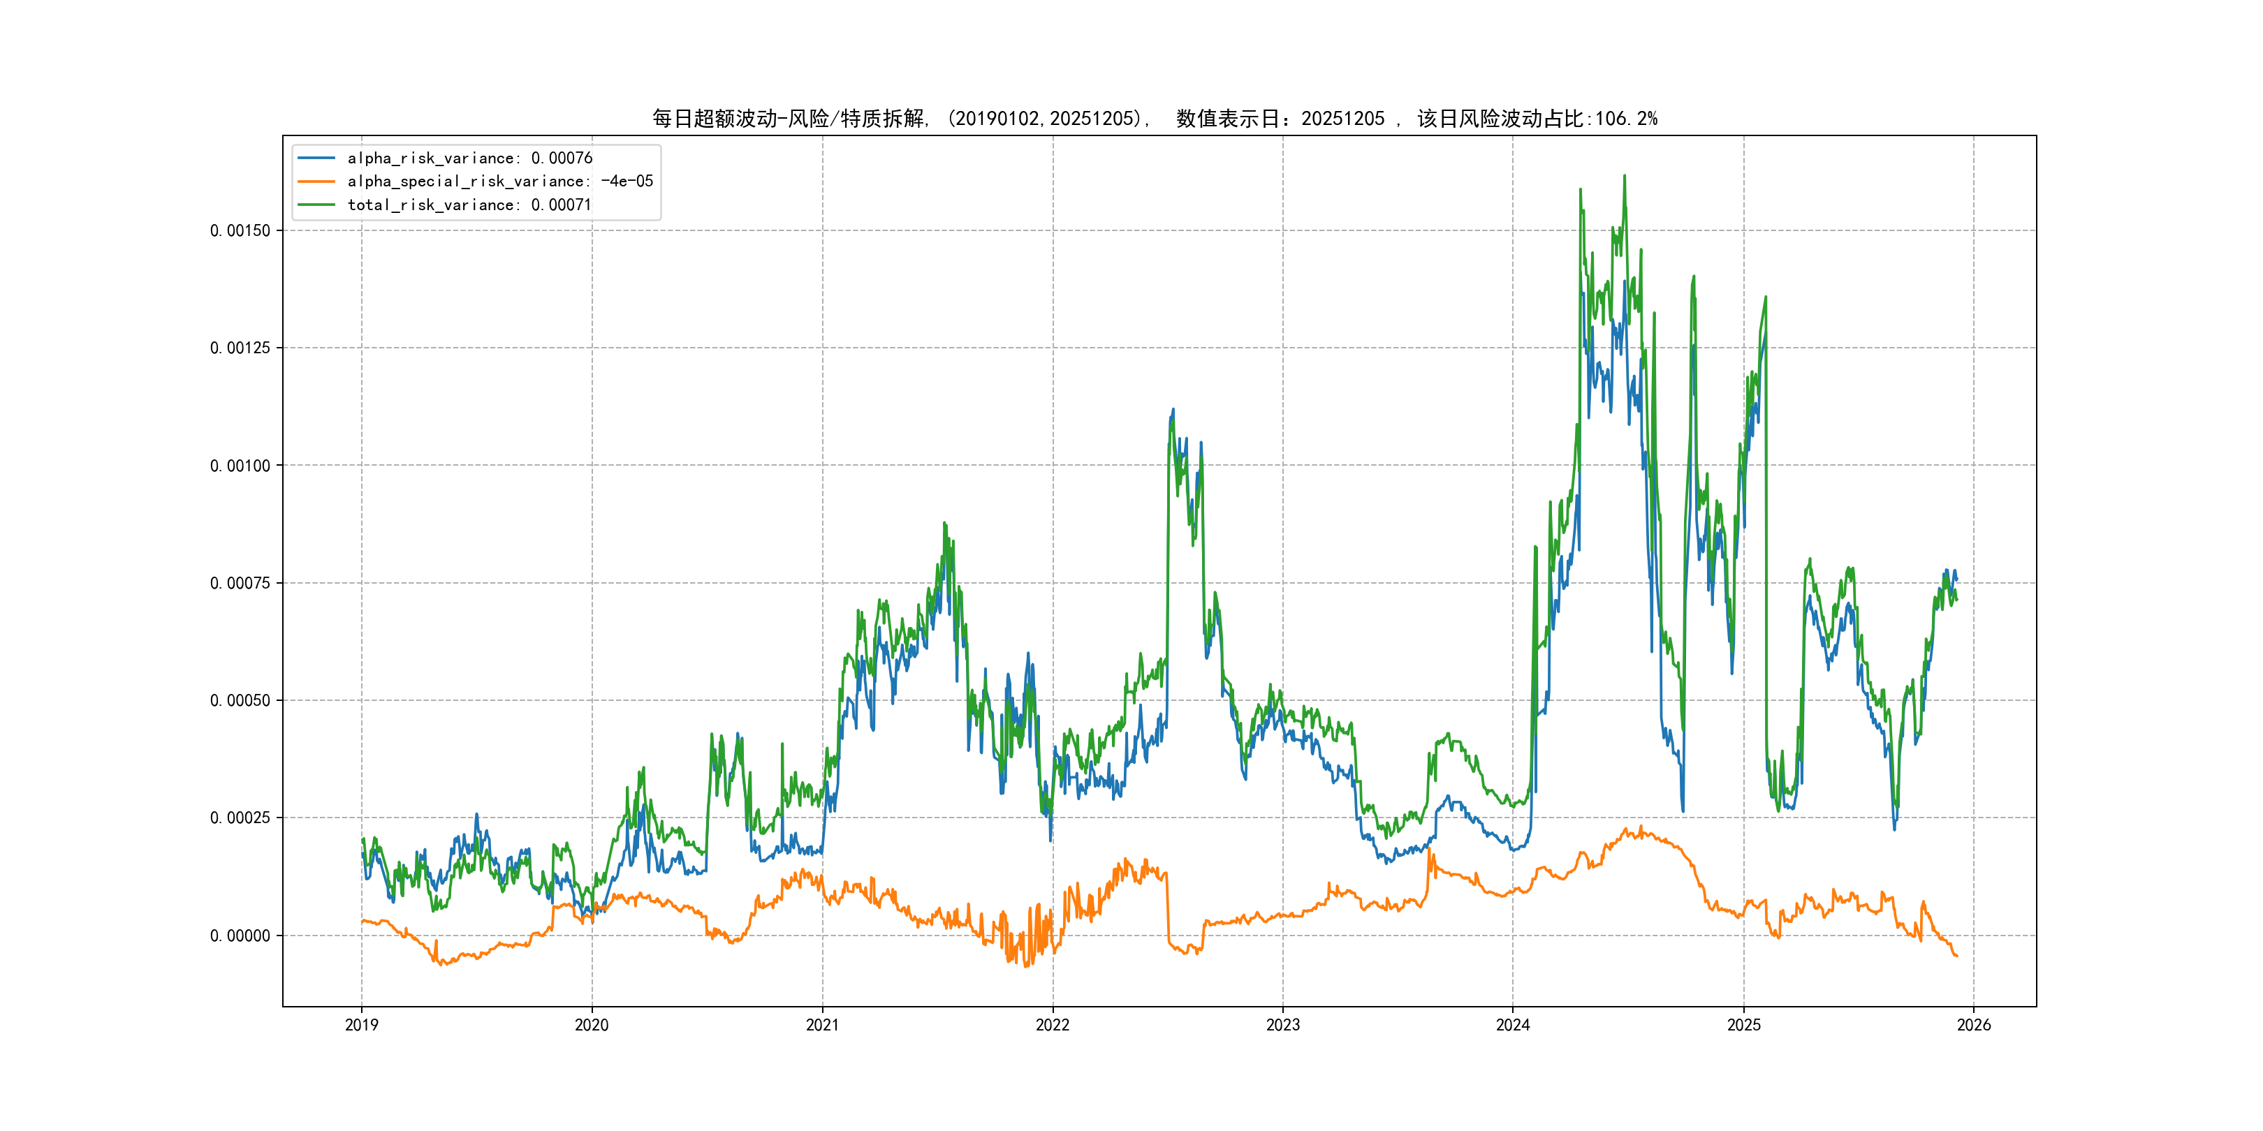Click the 2019 x-axis tick label
The height and width of the screenshot is (1131, 2263).
coord(361,1025)
